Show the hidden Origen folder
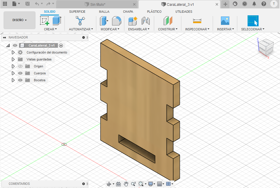Image resolution: width=280 pixels, height=188 pixels. click(x=20, y=66)
